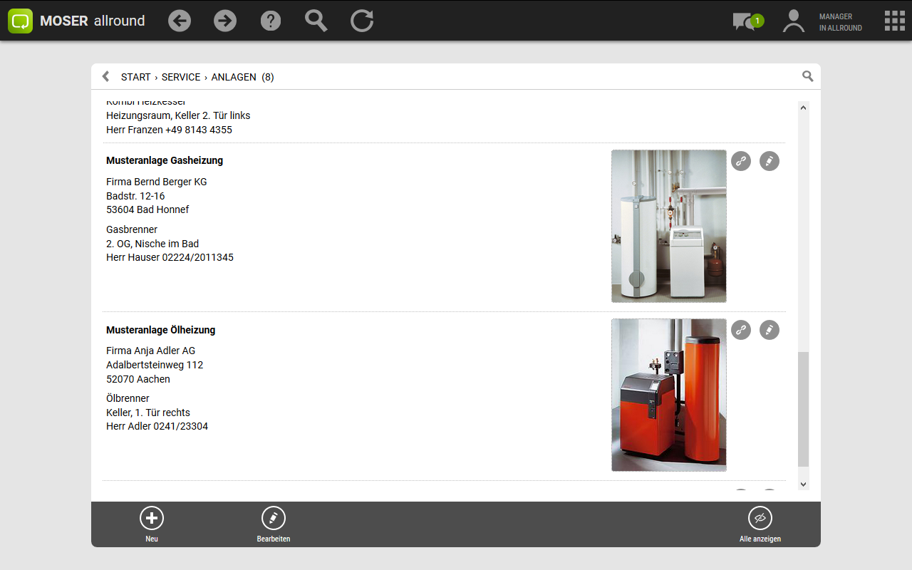Screen dimensions: 912x570
Task: Click Adalbertsteinweg 112 street line
Action: click(155, 365)
